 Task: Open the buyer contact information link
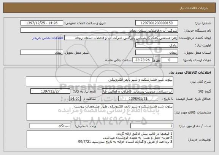coord(48,38)
